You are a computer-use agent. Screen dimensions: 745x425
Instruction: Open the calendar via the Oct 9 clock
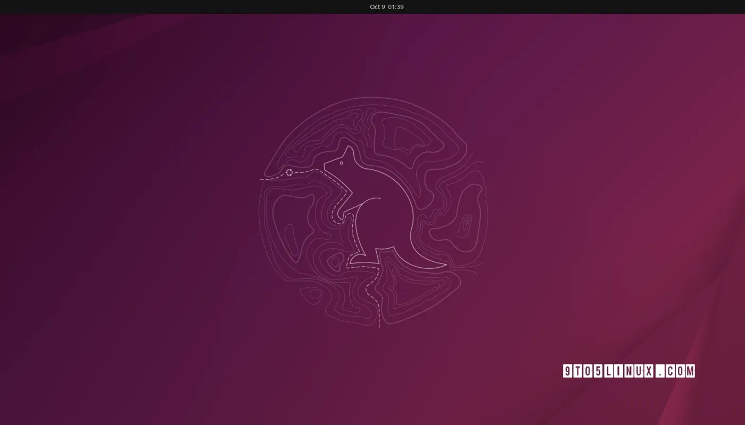tap(386, 7)
